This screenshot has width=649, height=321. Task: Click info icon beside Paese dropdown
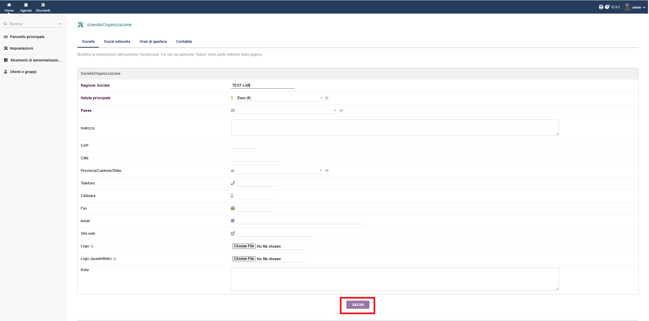pyautogui.click(x=341, y=111)
